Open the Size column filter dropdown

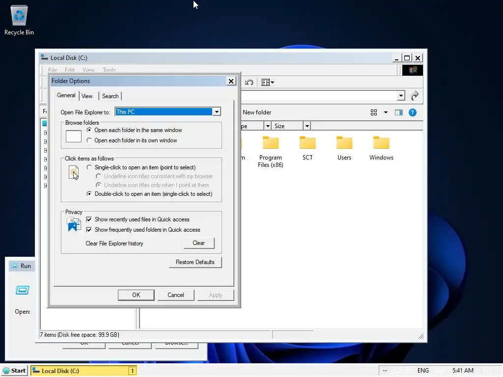pyautogui.click(x=307, y=126)
